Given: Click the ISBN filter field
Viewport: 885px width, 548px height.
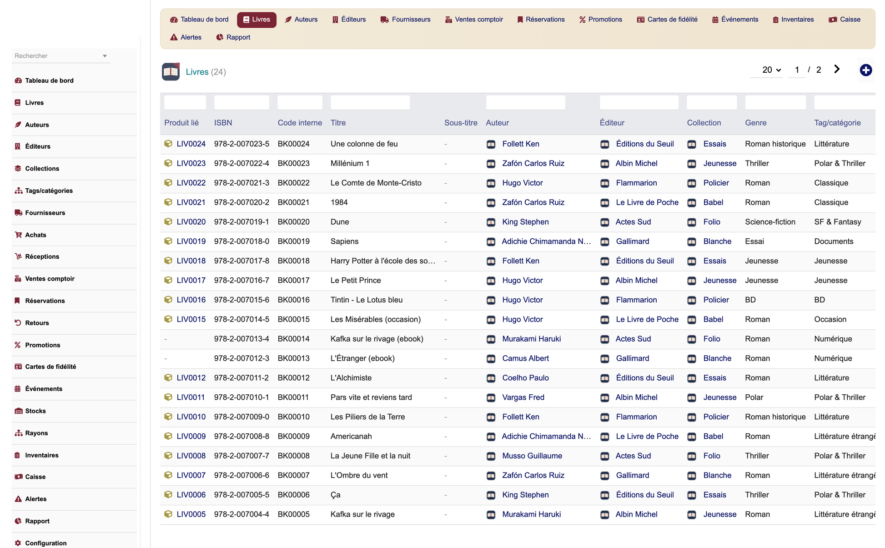Looking at the screenshot, I should pos(241,102).
